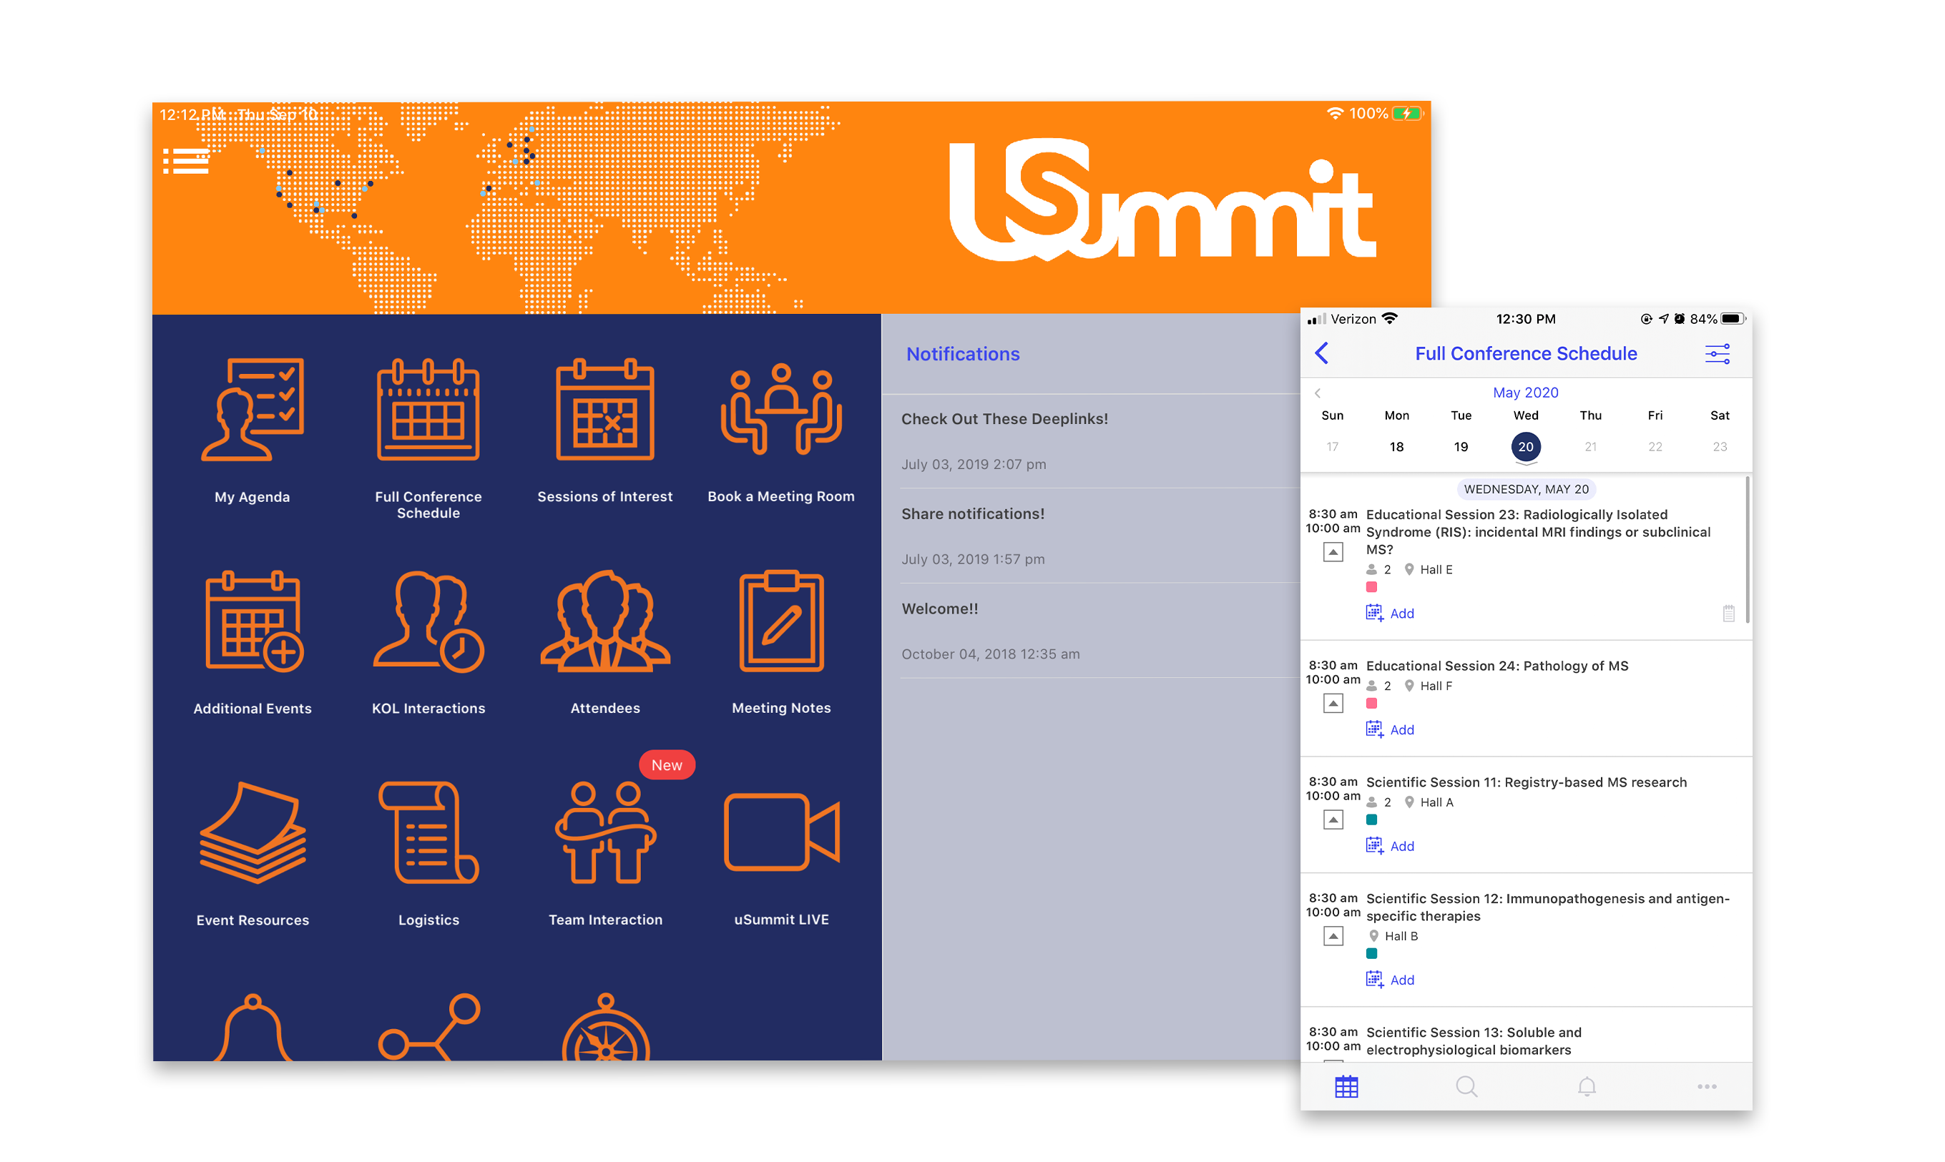1945x1162 pixels.
Task: Click Hall B location of Session 12
Action: [1393, 937]
